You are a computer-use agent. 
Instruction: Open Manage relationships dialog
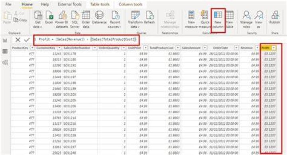170,20
